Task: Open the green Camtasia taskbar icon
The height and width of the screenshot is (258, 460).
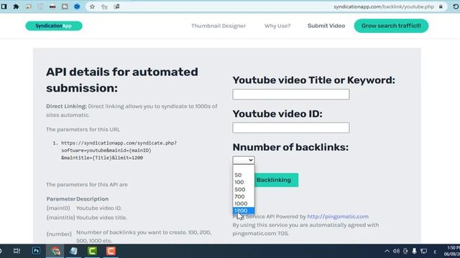Action: tap(92, 251)
